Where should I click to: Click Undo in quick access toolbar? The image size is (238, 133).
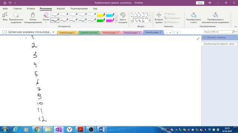10,3
